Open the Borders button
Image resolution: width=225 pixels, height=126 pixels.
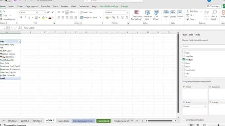(36, 17)
